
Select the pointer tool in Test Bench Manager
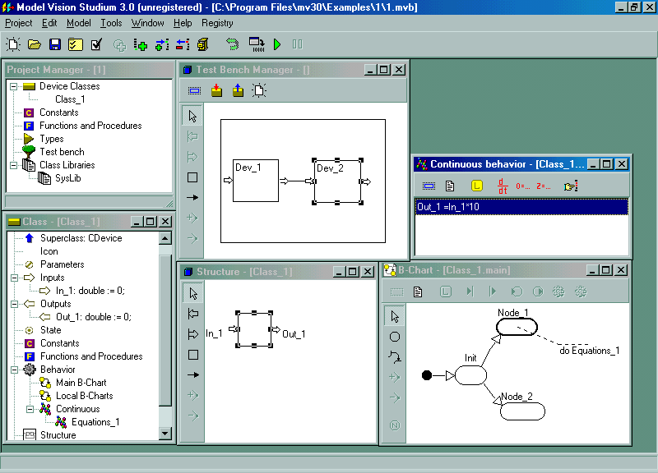click(192, 116)
